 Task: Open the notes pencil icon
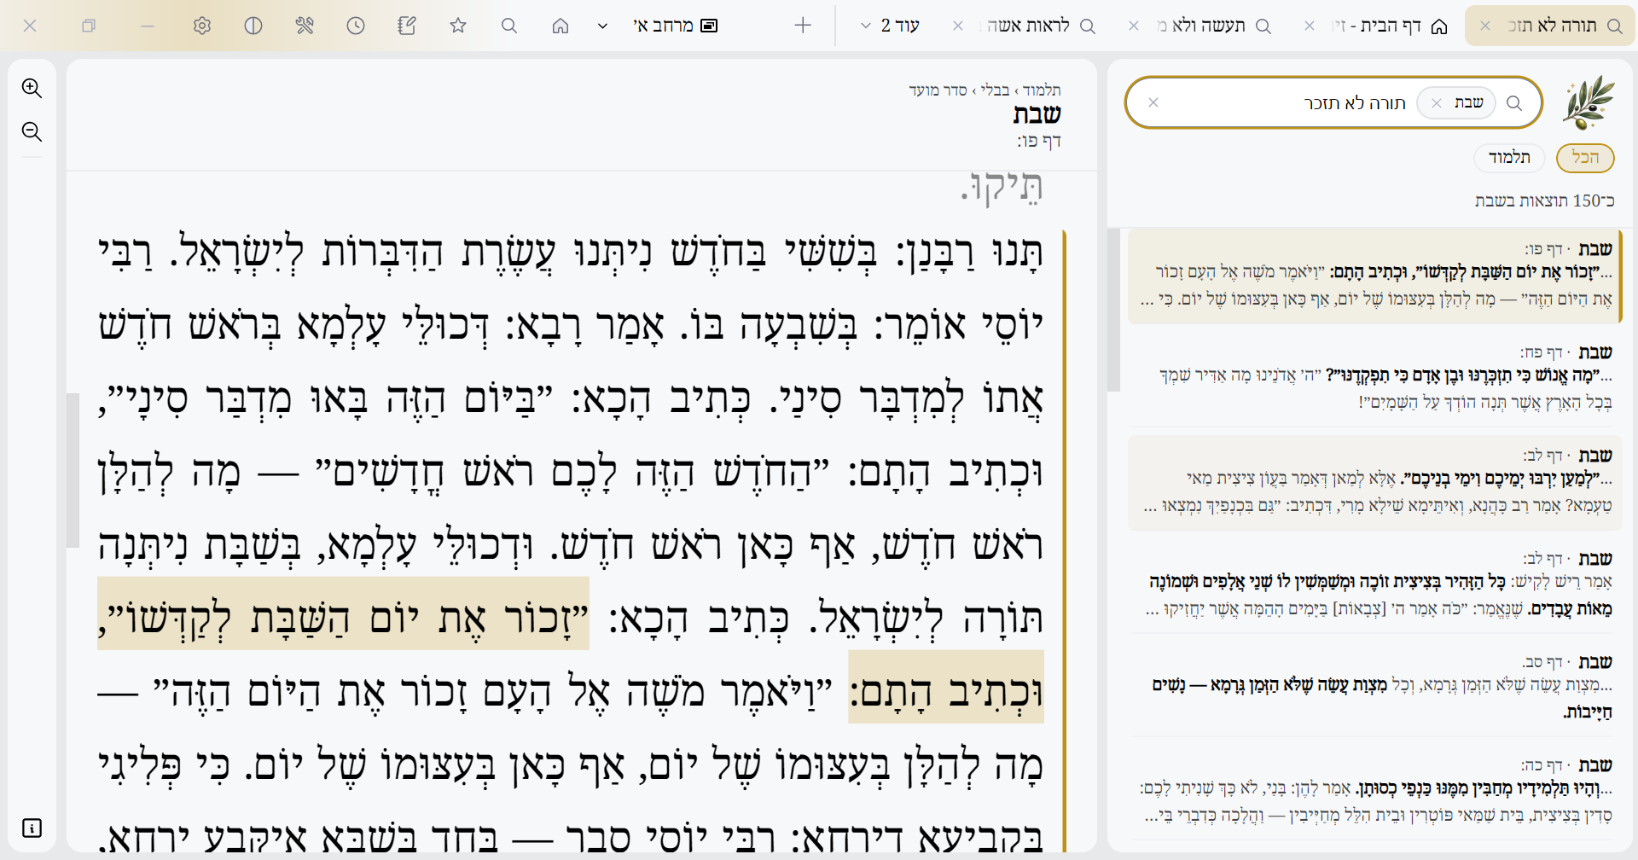pyautogui.click(x=407, y=26)
